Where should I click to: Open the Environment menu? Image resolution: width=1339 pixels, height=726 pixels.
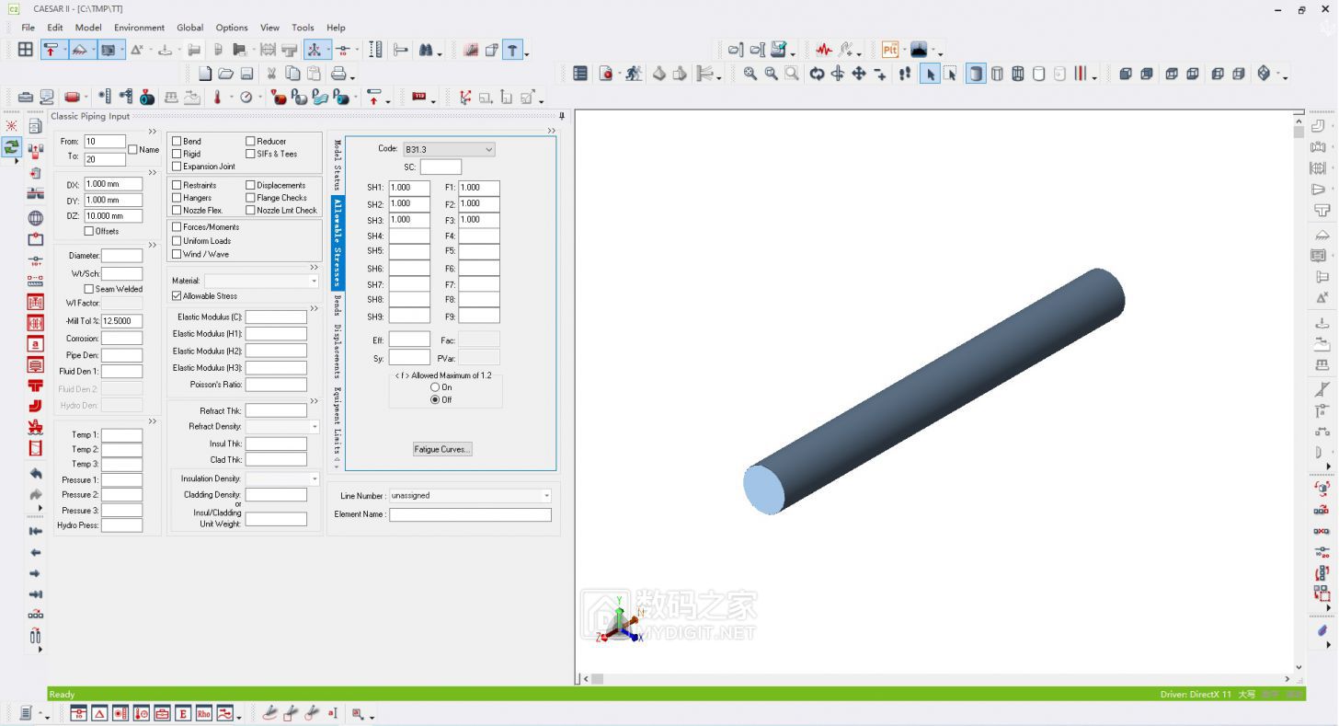tap(139, 28)
